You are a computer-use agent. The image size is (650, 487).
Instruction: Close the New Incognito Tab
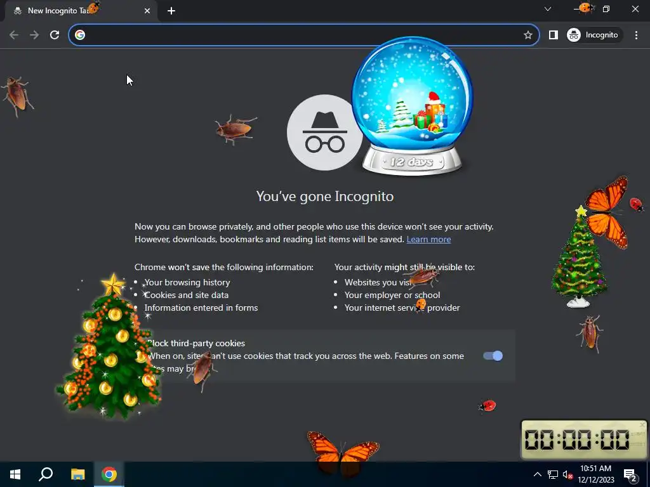click(x=147, y=11)
